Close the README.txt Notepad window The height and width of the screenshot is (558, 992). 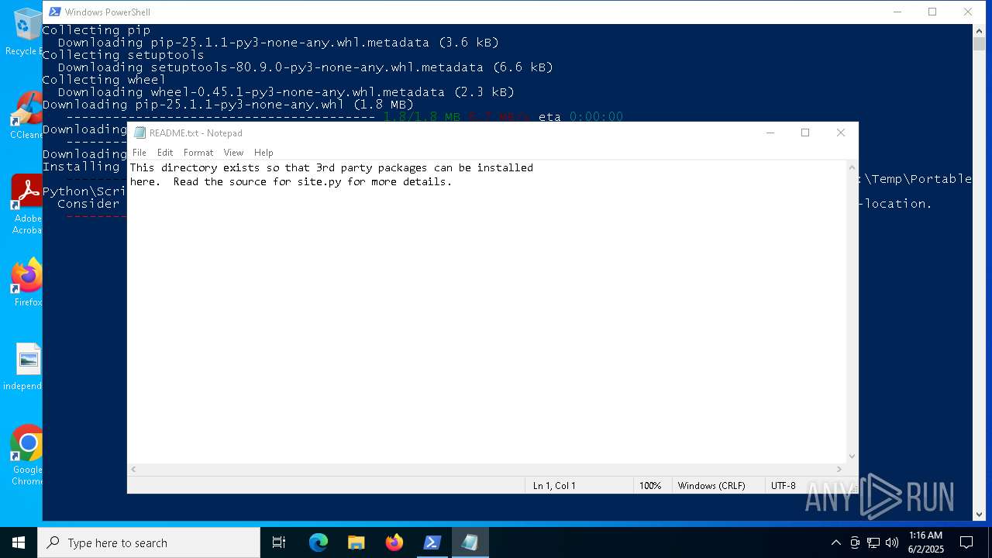(x=841, y=133)
